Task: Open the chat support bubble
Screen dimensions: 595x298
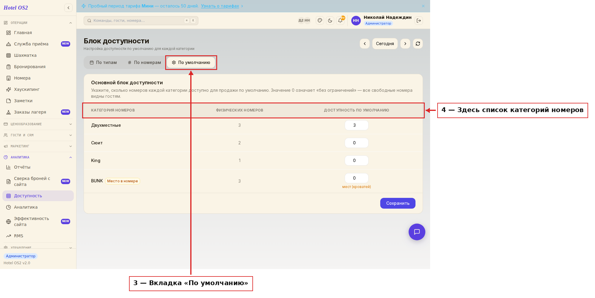Action: 417,232
